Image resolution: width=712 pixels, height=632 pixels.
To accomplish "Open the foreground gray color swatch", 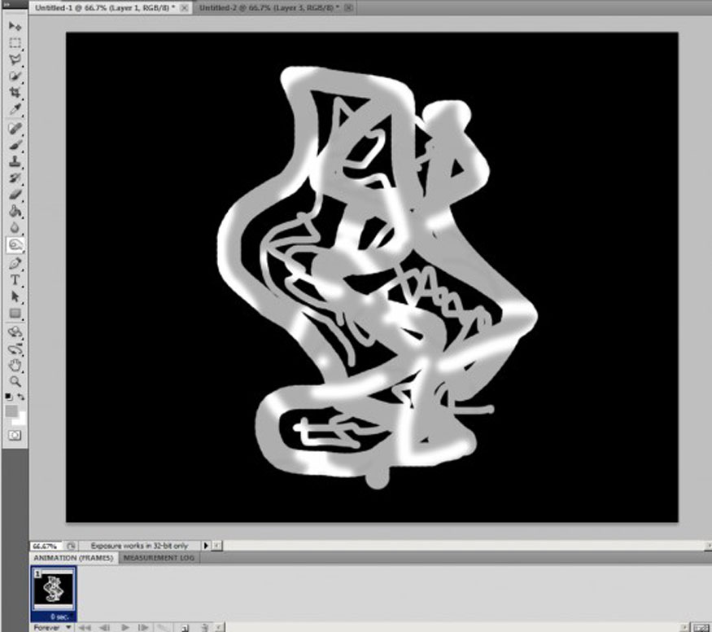I will click(11, 411).
